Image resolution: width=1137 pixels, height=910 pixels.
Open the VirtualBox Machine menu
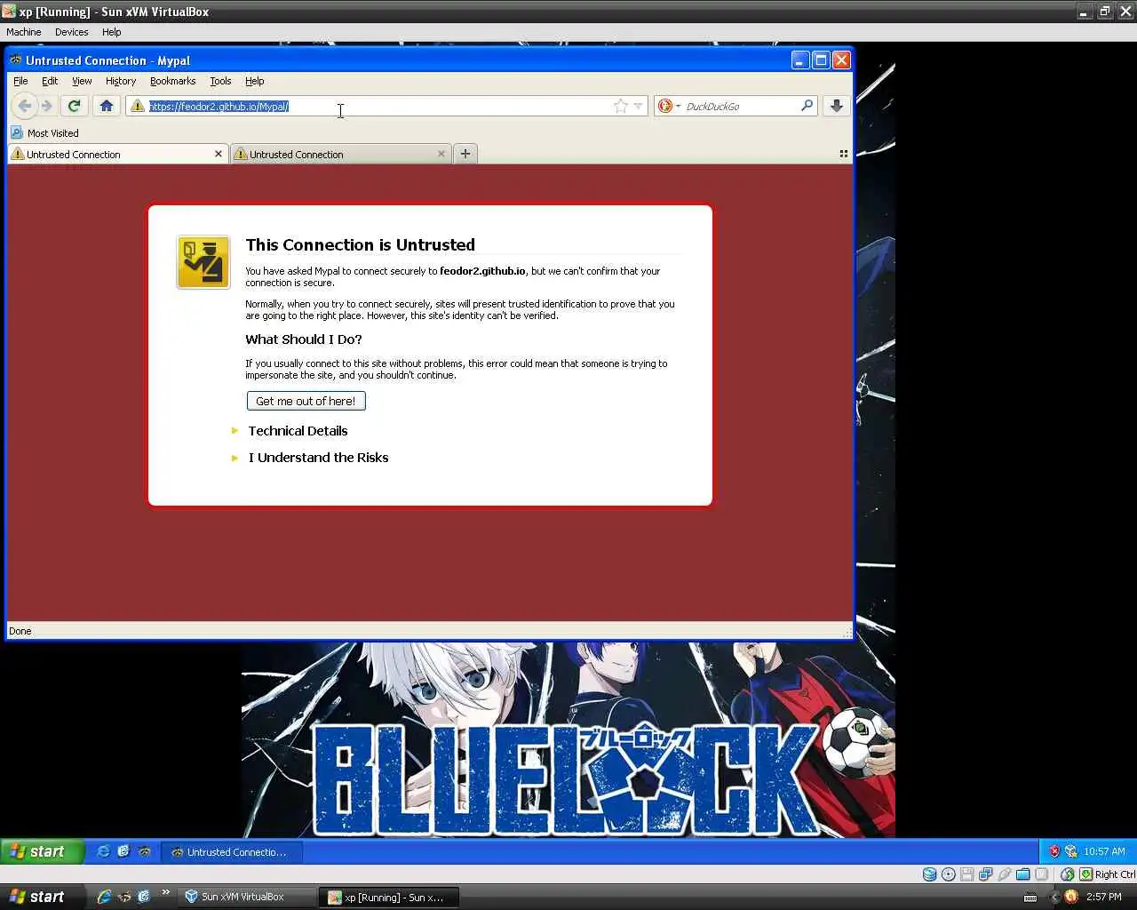coord(24,32)
